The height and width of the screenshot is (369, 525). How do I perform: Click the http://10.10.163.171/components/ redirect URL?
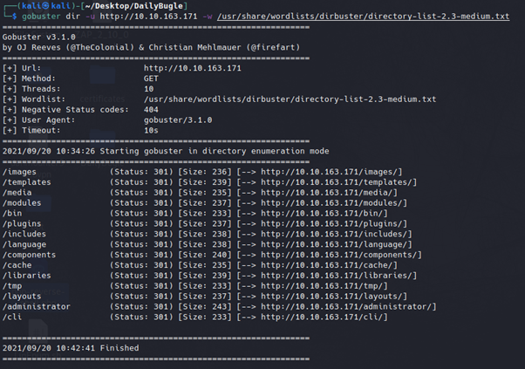pyautogui.click(x=339, y=255)
